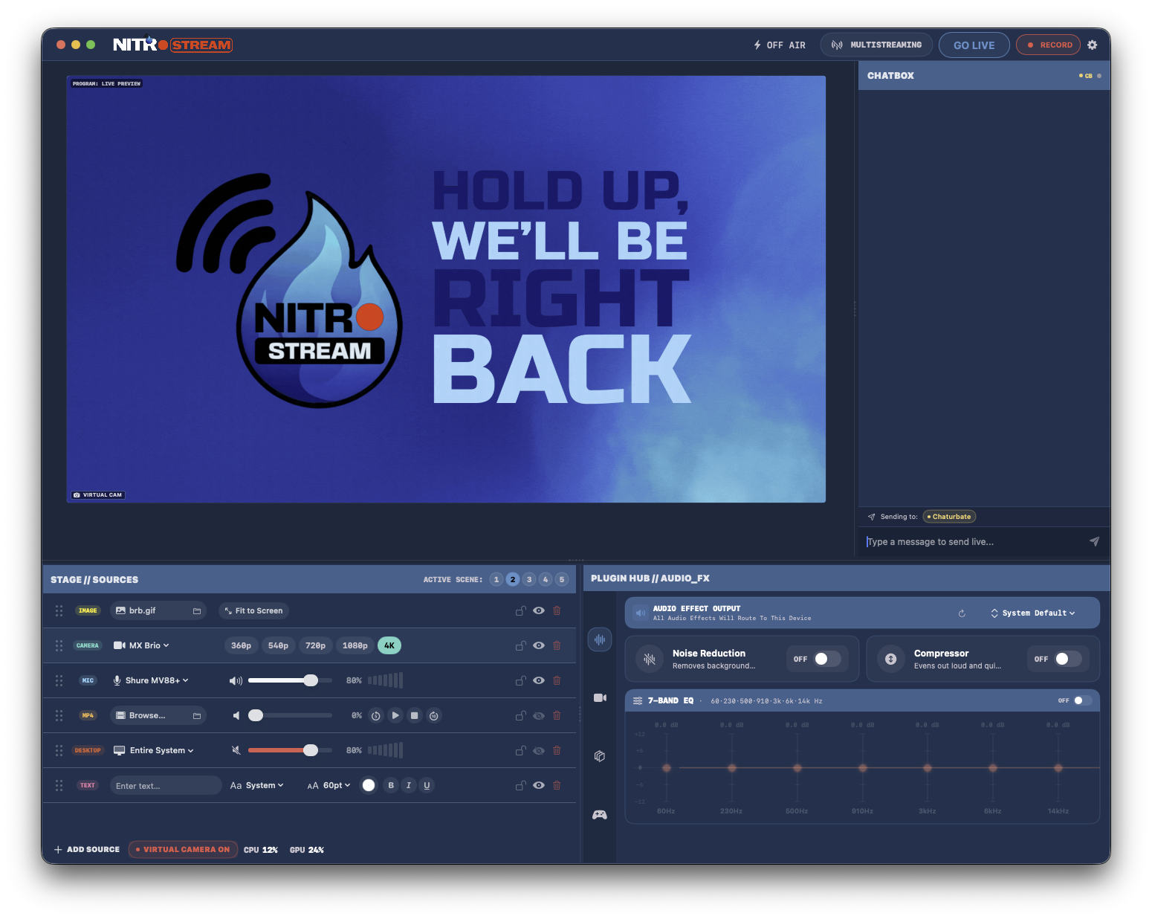Viewport: 1152px width, 919px height.
Task: Select 360p camera resolution
Action: (241, 645)
